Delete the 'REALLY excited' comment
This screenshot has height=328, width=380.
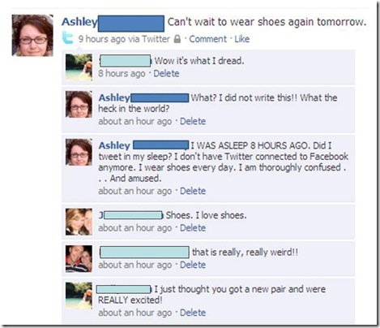point(193,313)
